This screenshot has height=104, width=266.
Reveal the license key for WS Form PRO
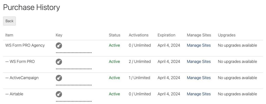pos(59,62)
